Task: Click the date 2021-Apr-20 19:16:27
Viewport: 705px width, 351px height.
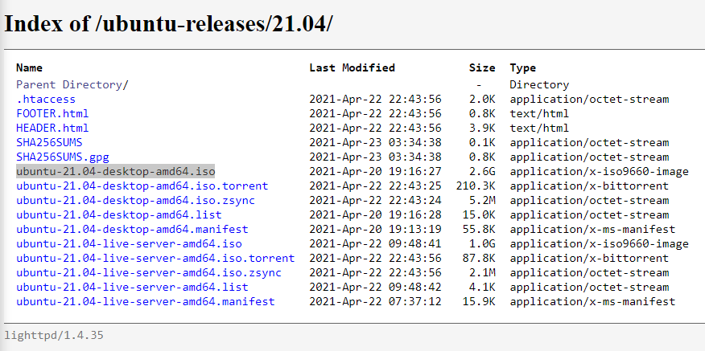Action: point(375,171)
